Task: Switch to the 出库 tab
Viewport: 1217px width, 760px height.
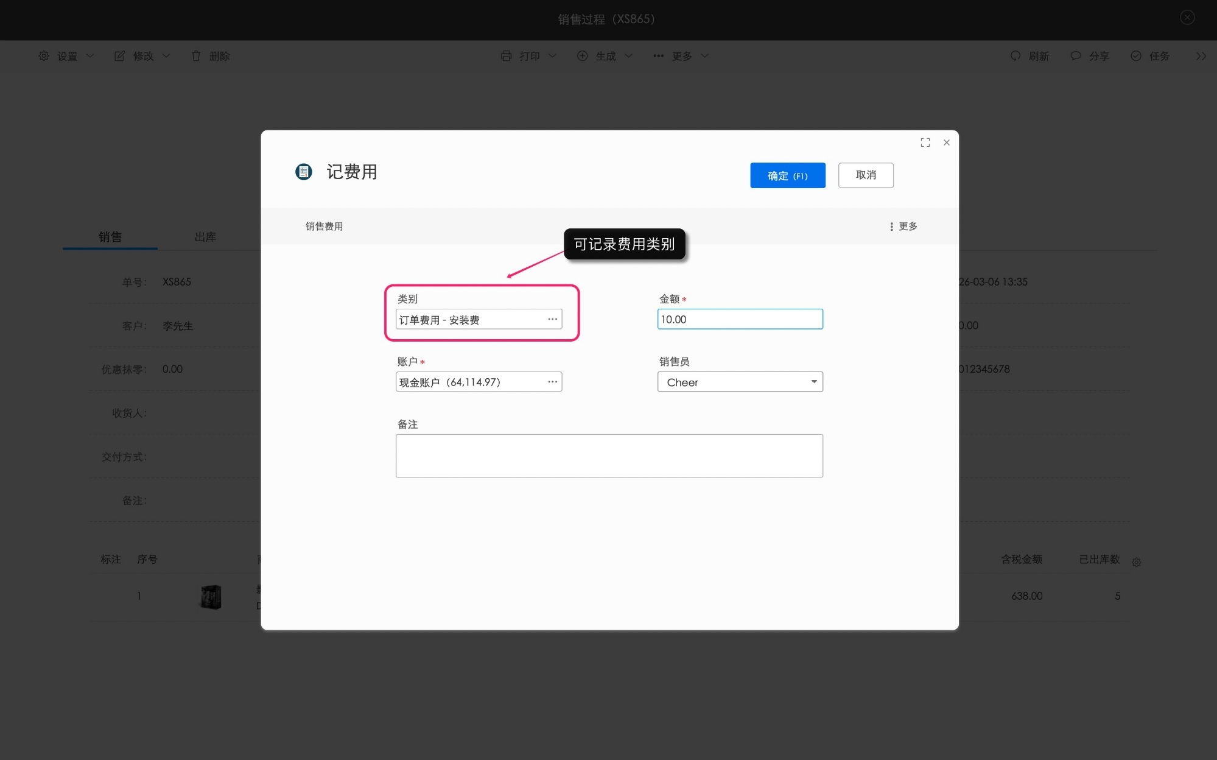Action: click(205, 236)
